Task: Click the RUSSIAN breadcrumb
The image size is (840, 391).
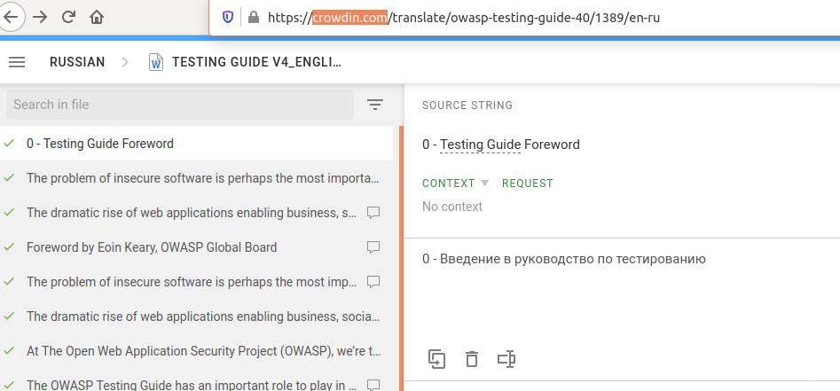Action: [77, 62]
